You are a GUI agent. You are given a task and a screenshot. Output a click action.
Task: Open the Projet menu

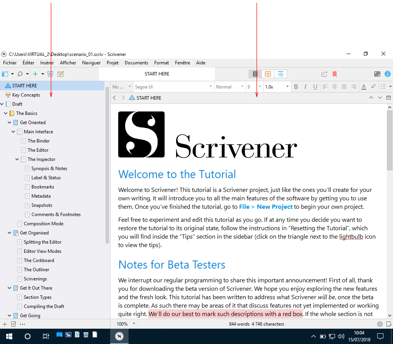[x=112, y=63]
